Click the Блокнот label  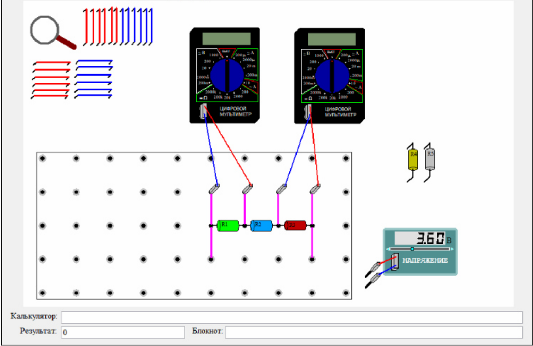207,331
